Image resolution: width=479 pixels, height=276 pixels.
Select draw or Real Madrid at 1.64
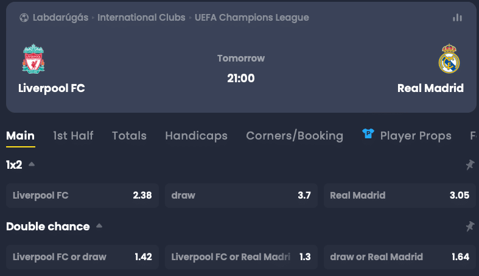pos(399,257)
